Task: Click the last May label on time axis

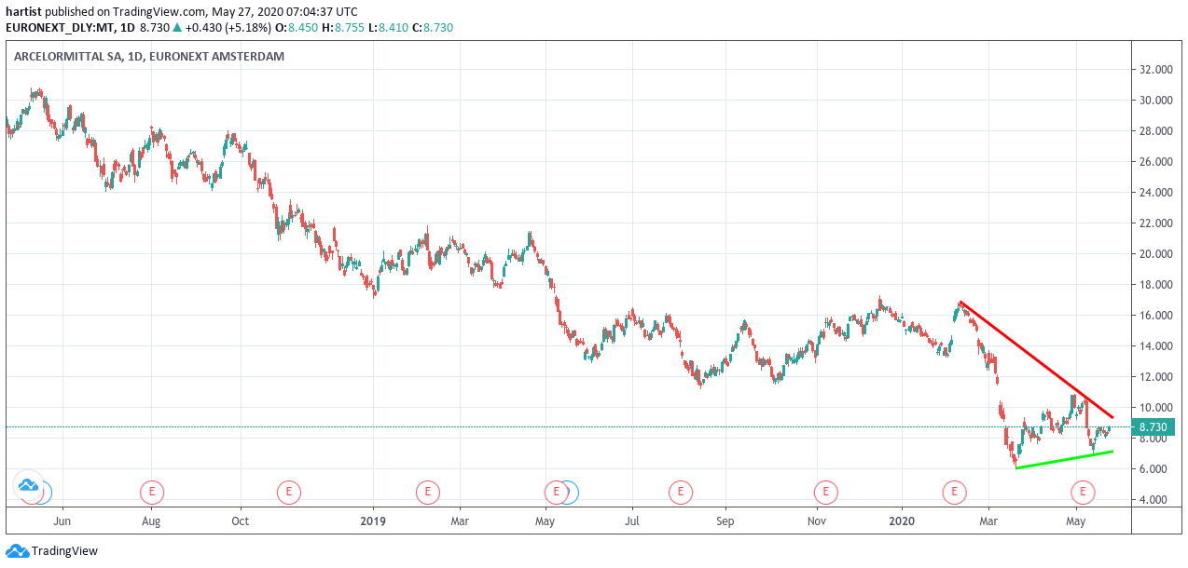Action: coord(1076,521)
